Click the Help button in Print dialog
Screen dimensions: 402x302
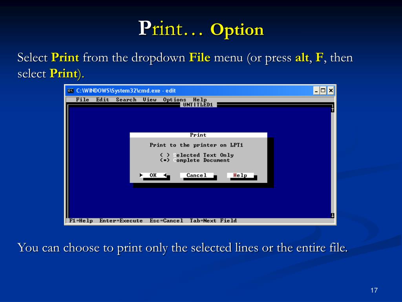click(x=240, y=175)
